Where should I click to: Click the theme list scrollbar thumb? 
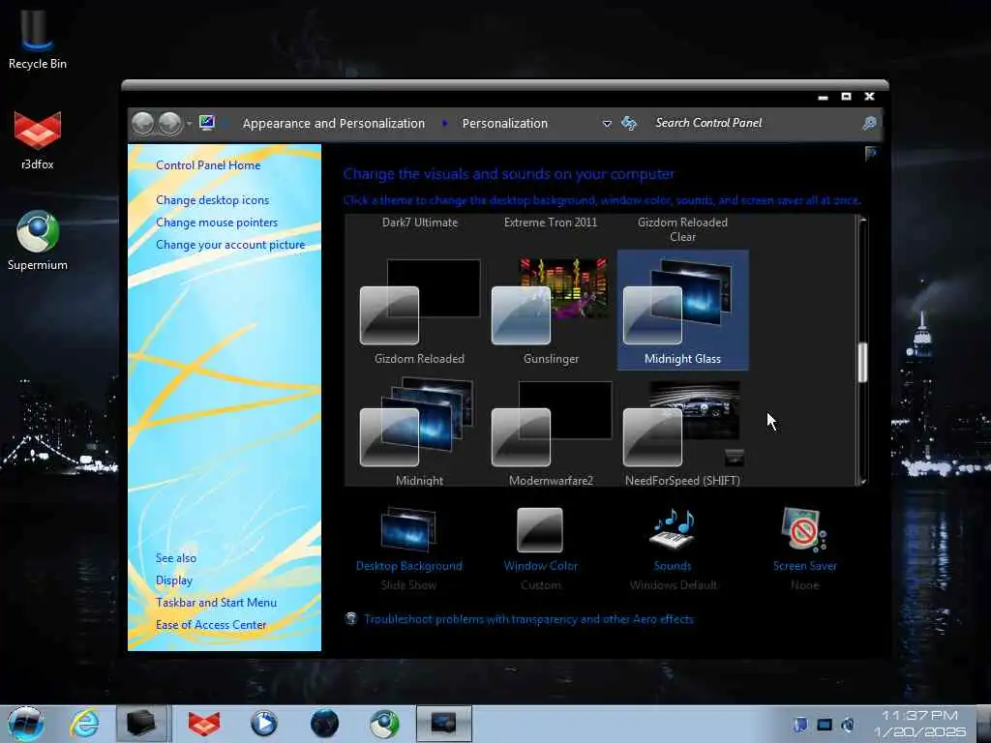tap(862, 363)
